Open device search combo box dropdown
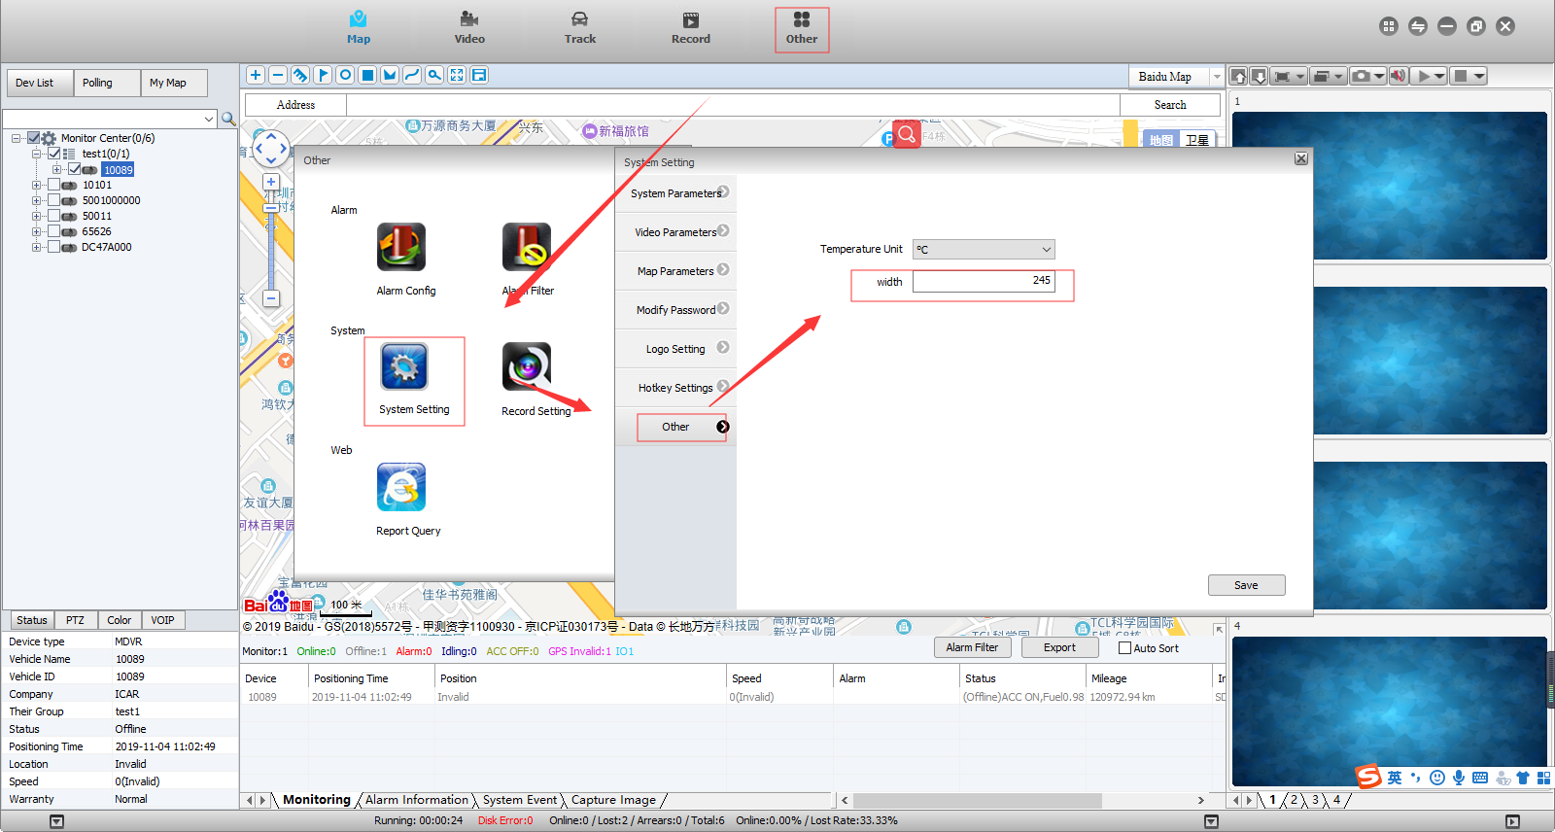 209,119
